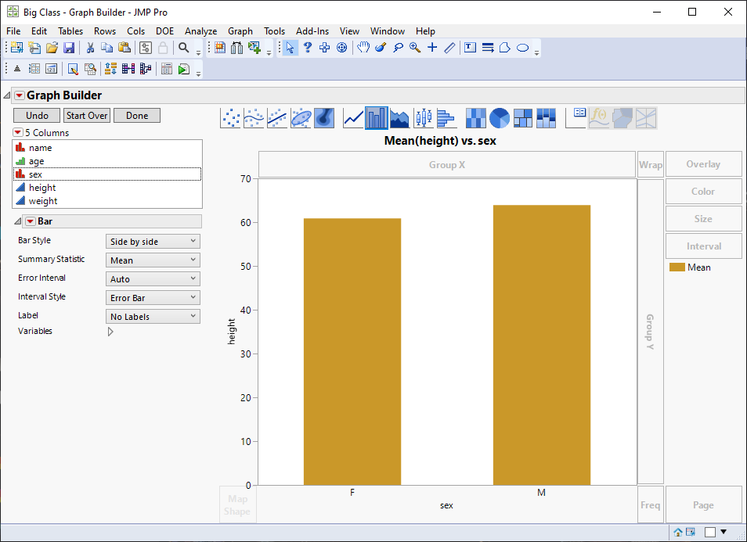Click the Save icon in toolbar
This screenshot has width=747, height=542.
coord(69,48)
